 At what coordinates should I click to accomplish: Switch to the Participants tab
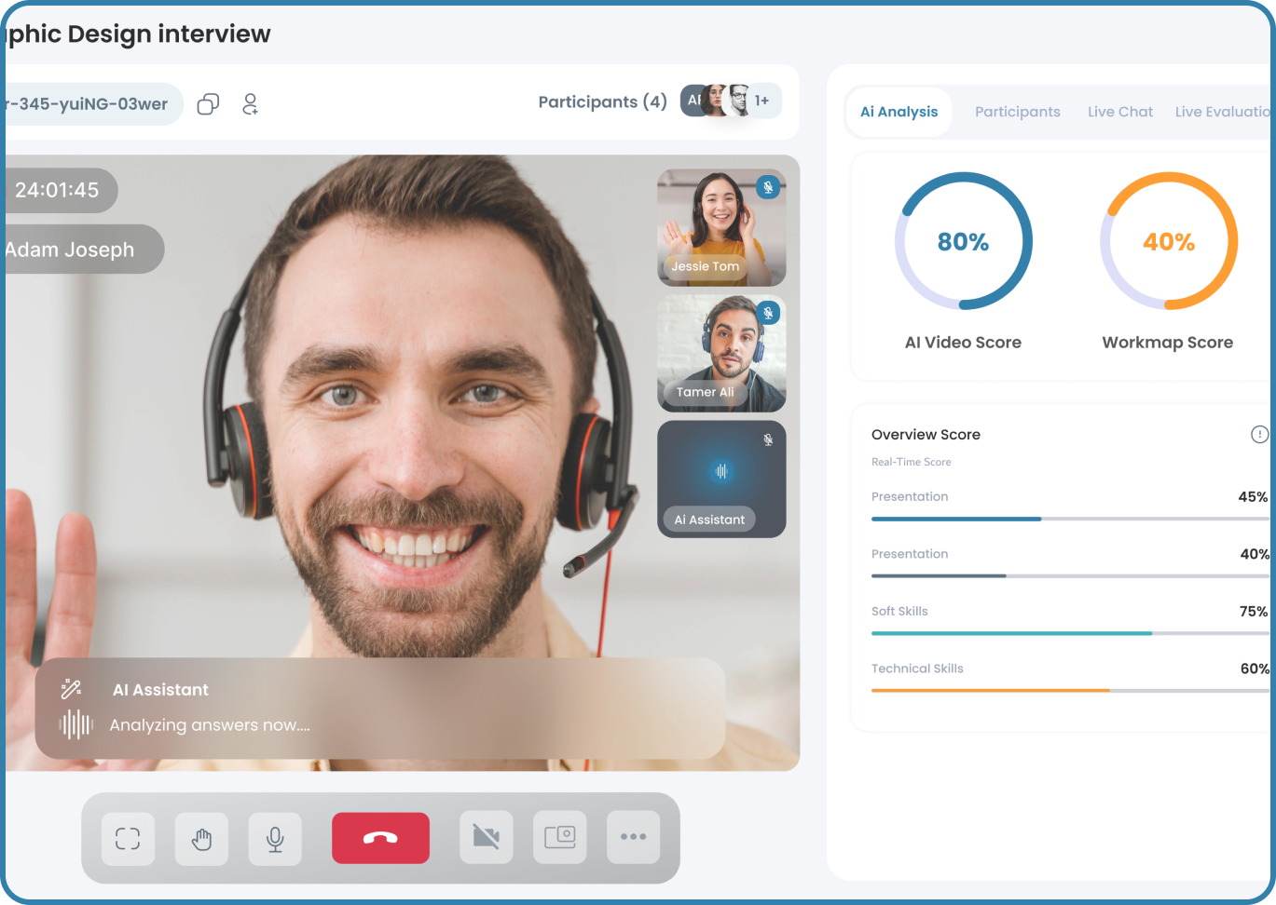click(x=1017, y=112)
